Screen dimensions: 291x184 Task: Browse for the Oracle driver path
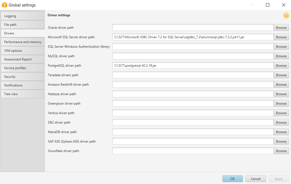click(281, 28)
